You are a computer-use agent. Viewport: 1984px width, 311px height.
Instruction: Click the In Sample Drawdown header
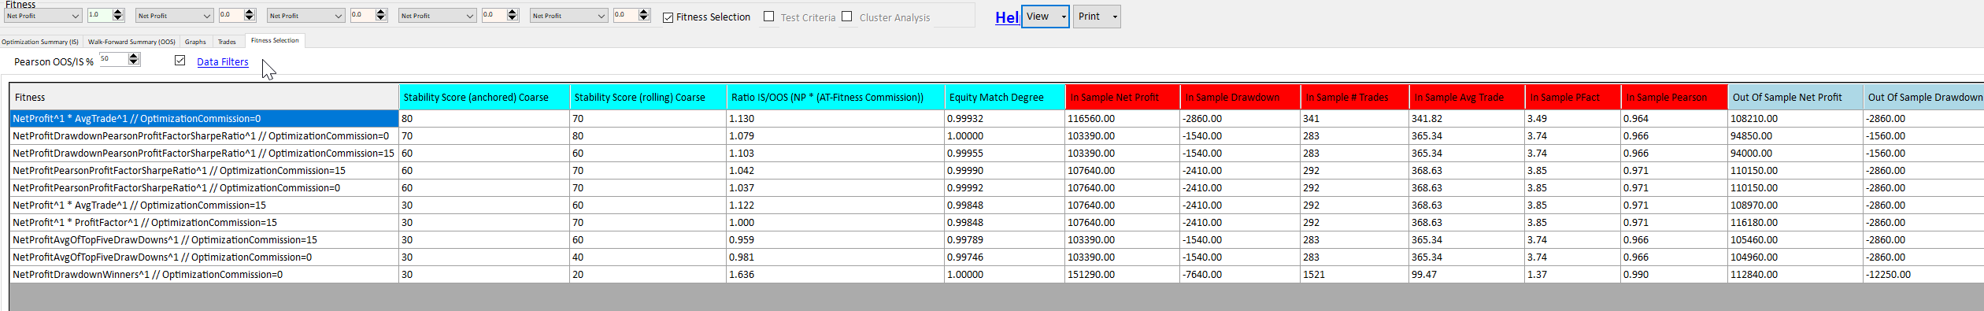(x=1241, y=97)
